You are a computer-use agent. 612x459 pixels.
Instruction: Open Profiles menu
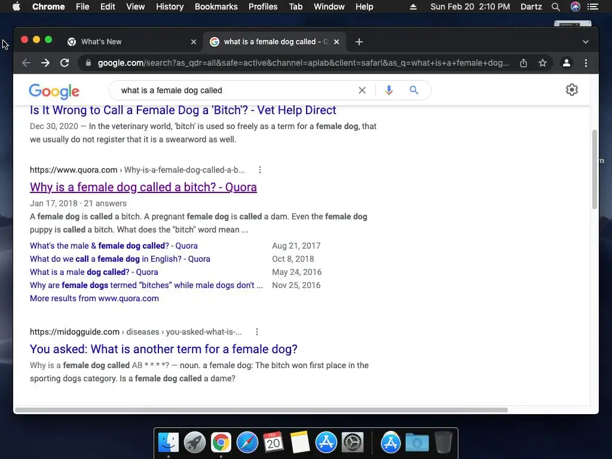click(263, 7)
